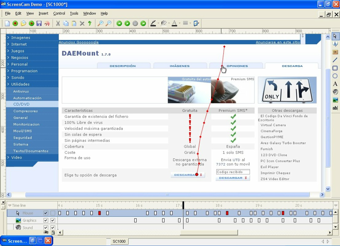Screen dimensions: 340x246
Task: Click the edit-properties icon at toolbar end
Action: (196, 23)
